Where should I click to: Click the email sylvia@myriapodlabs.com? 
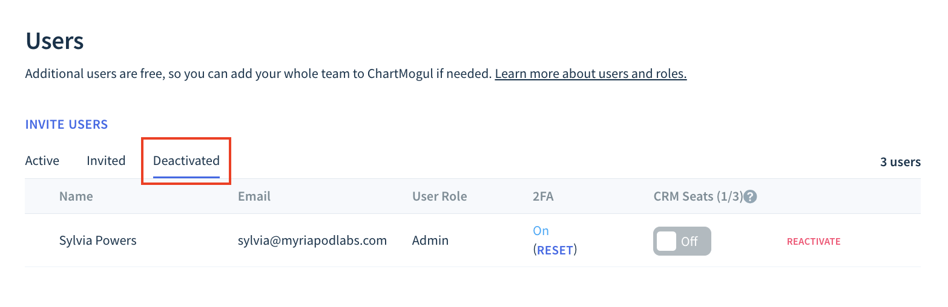pyautogui.click(x=312, y=241)
